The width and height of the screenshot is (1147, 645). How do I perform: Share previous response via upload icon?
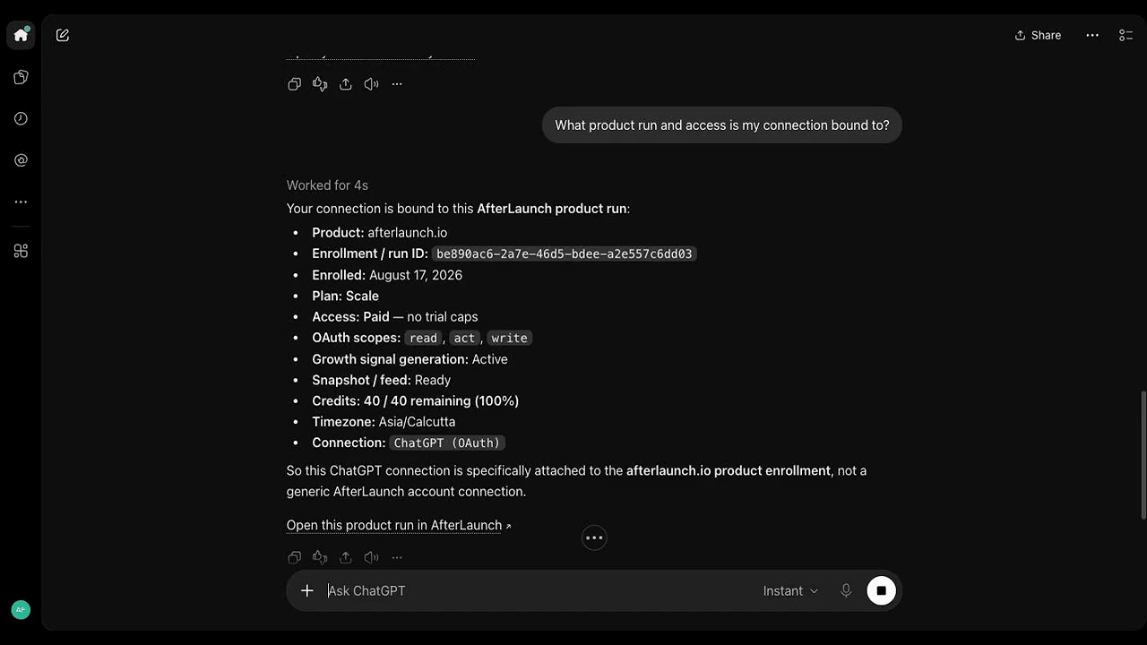point(346,84)
